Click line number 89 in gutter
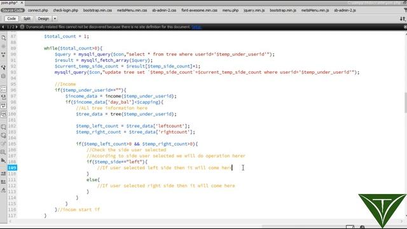The height and width of the screenshot is (229, 407). (x=13, y=48)
